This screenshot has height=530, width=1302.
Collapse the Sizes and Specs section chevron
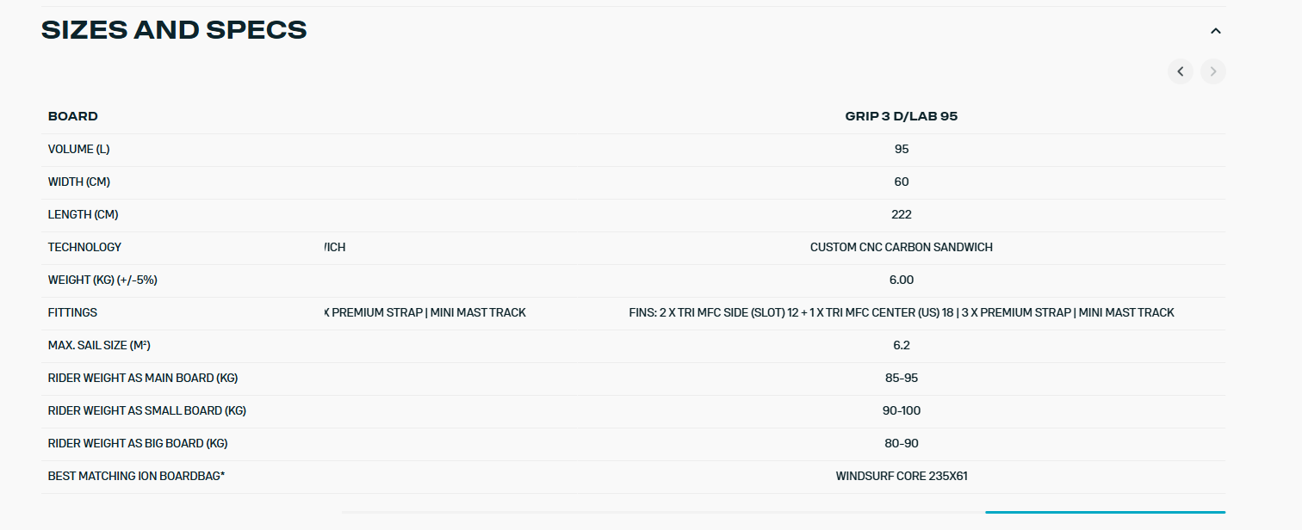click(1215, 31)
